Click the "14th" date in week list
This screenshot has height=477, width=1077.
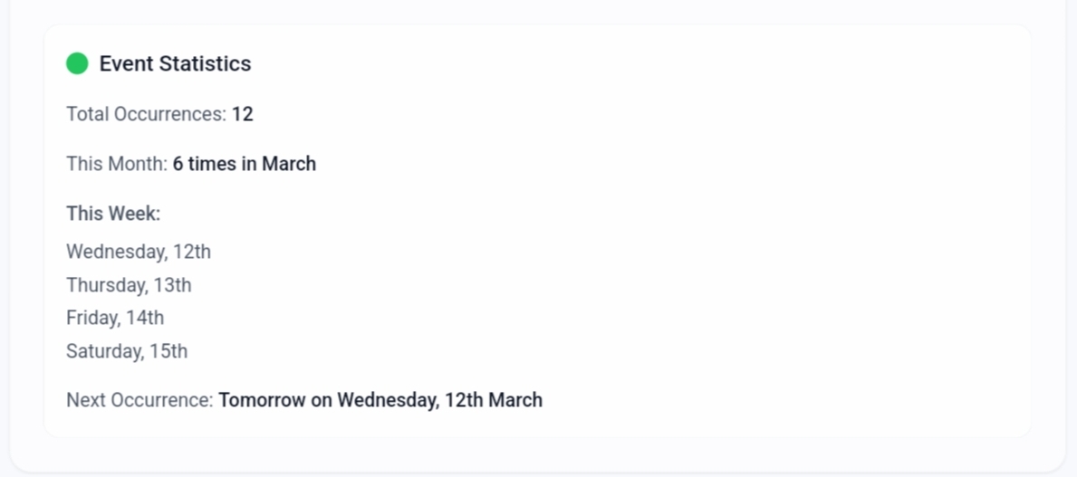(x=144, y=318)
